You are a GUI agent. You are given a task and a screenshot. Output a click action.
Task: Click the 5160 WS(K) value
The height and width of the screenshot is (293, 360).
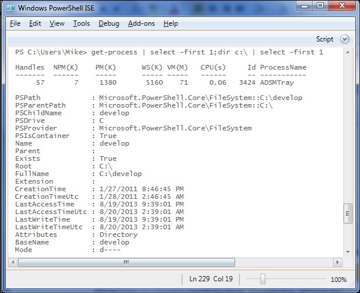(x=154, y=82)
